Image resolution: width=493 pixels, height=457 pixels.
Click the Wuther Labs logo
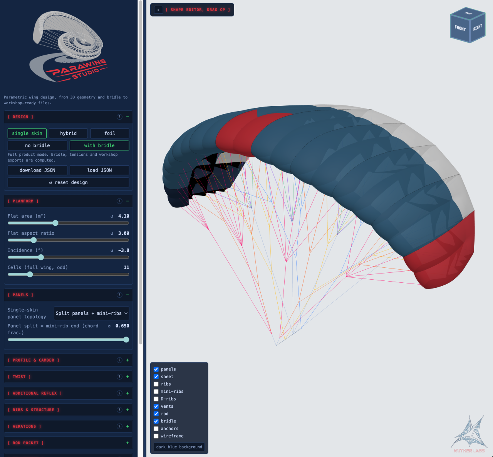469,434
